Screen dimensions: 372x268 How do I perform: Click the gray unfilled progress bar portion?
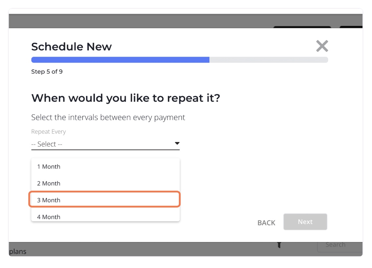(x=268, y=60)
